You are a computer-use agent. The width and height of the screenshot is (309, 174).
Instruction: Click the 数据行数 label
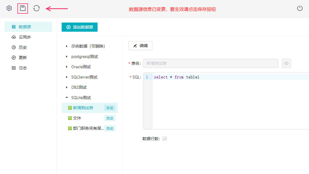151,139
